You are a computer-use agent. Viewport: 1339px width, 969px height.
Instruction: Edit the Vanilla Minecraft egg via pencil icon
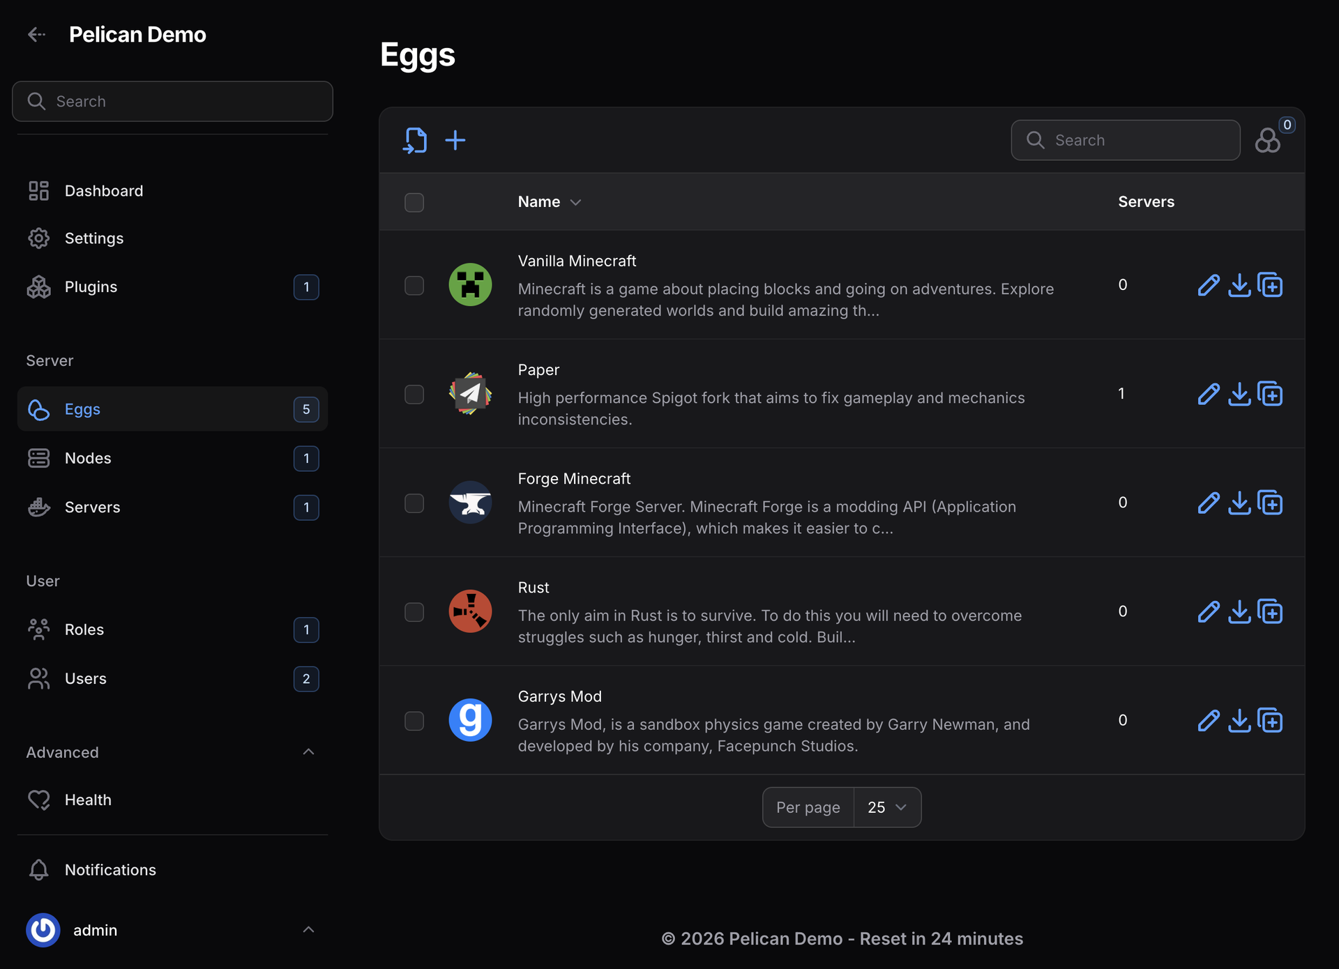[x=1209, y=285]
